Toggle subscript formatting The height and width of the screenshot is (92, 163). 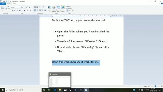click(22, 10)
